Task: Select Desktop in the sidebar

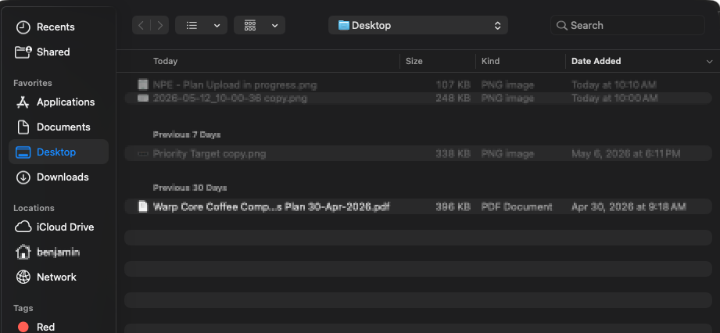Action: coord(59,152)
